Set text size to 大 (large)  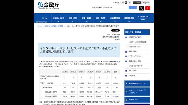(123, 3)
